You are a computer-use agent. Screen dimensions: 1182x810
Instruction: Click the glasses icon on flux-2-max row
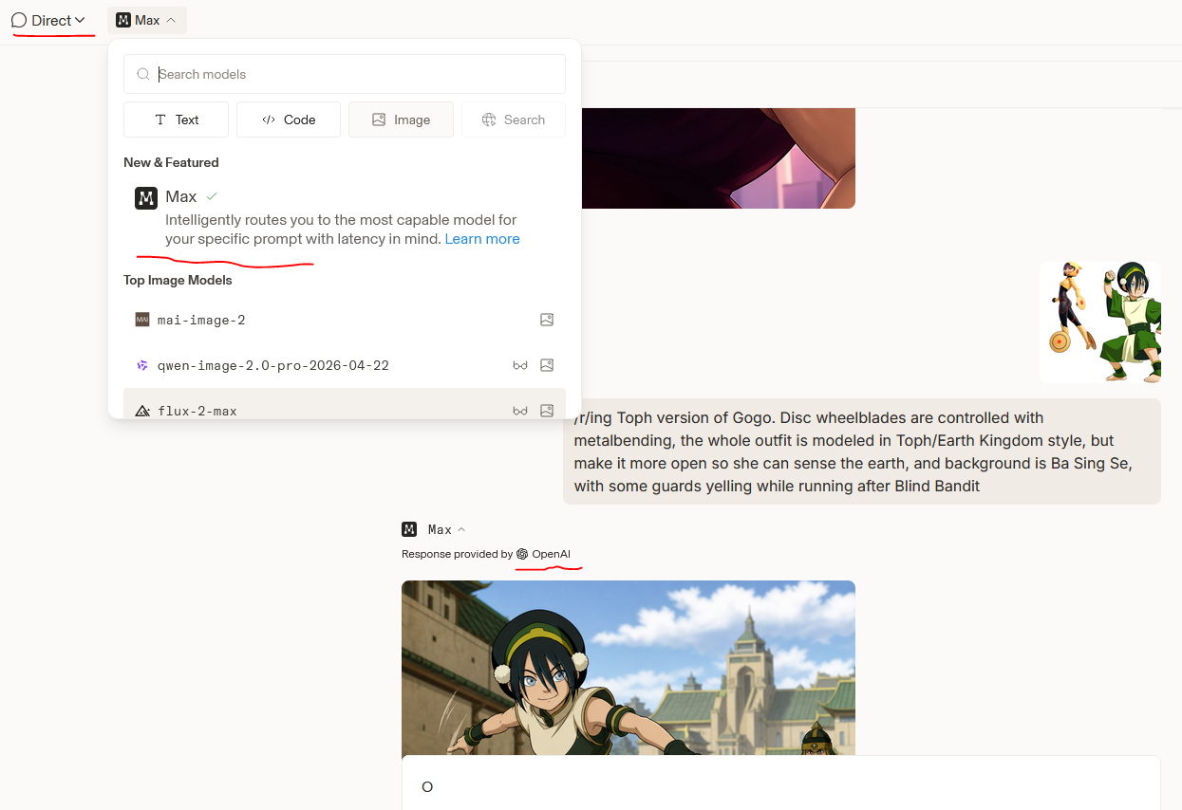click(x=520, y=411)
